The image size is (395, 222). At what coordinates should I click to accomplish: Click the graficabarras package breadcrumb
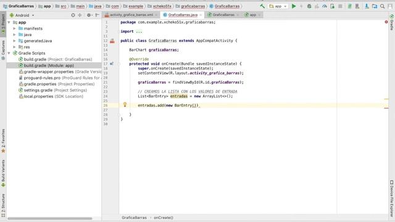tap(191, 6)
